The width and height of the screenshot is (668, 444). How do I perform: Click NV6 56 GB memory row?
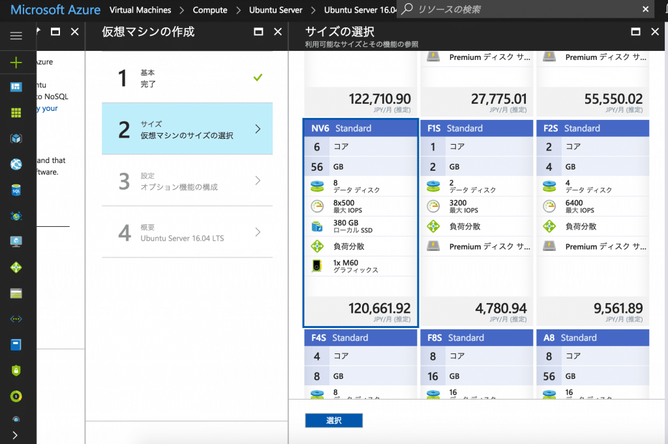click(x=360, y=166)
